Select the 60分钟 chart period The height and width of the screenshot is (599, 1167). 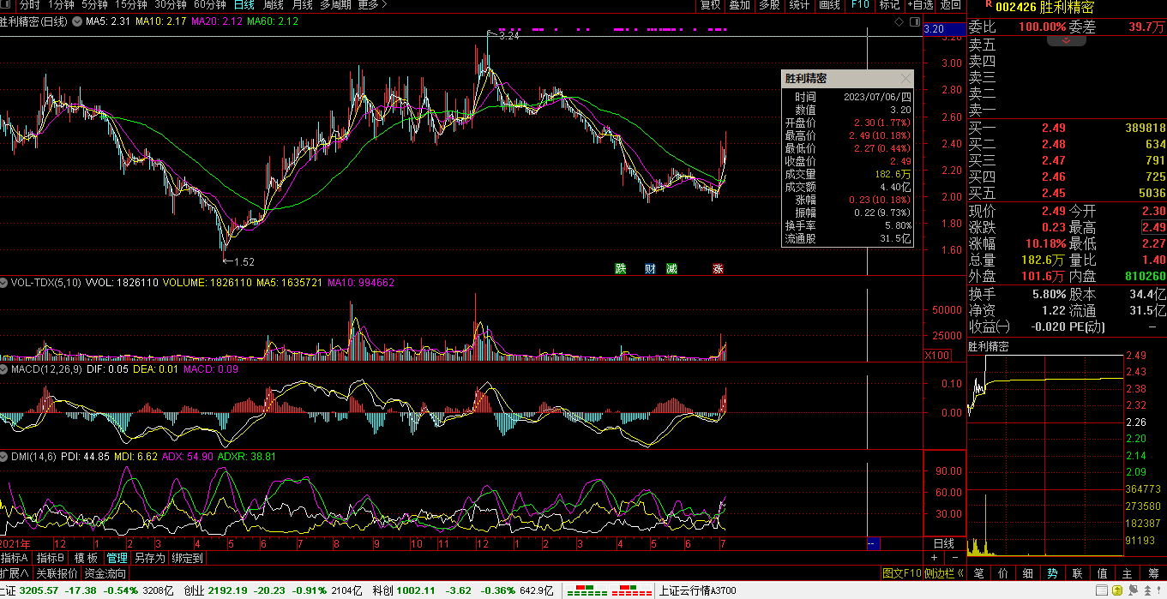[209, 5]
